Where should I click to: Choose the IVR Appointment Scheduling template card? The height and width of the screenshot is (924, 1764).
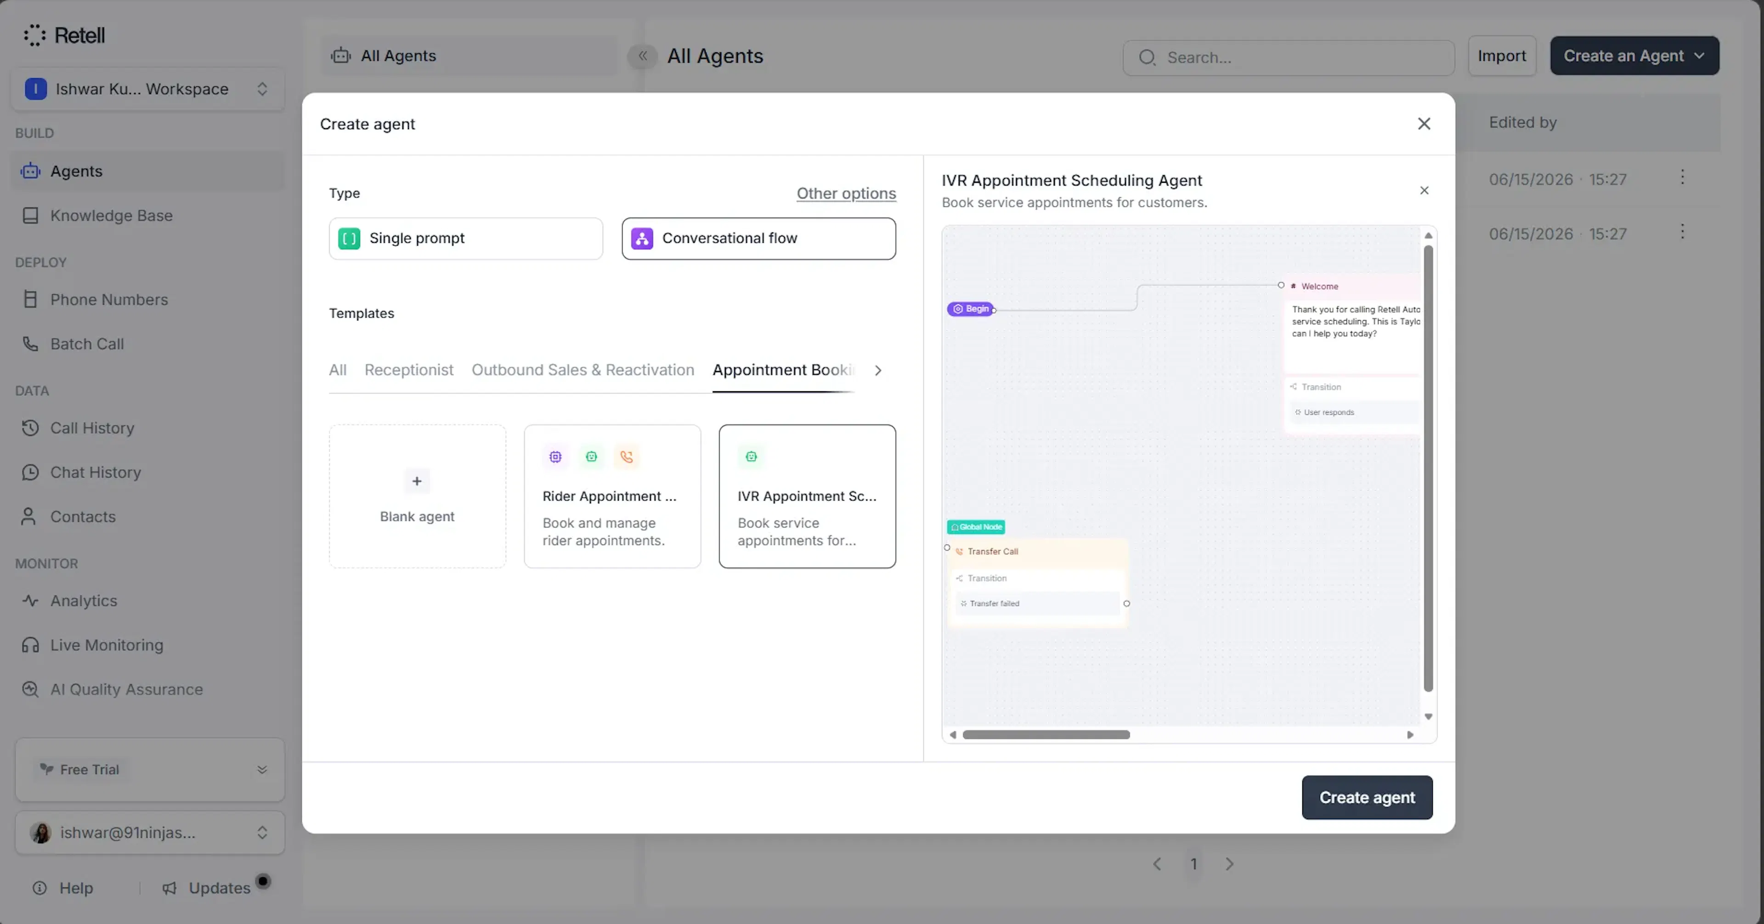pyautogui.click(x=808, y=497)
